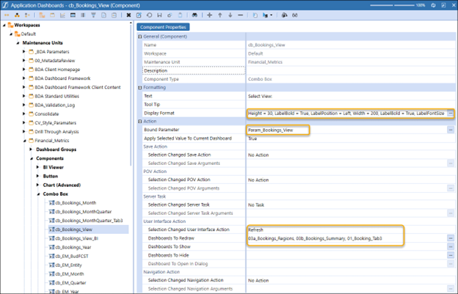Collapse the General (Component) section
The height and width of the screenshot is (294, 458).
140,37
